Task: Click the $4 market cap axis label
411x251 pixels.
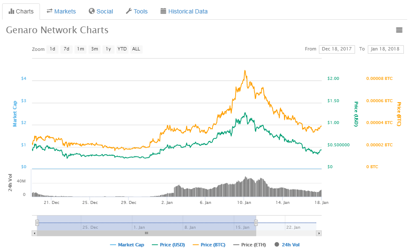Action: [24, 79]
